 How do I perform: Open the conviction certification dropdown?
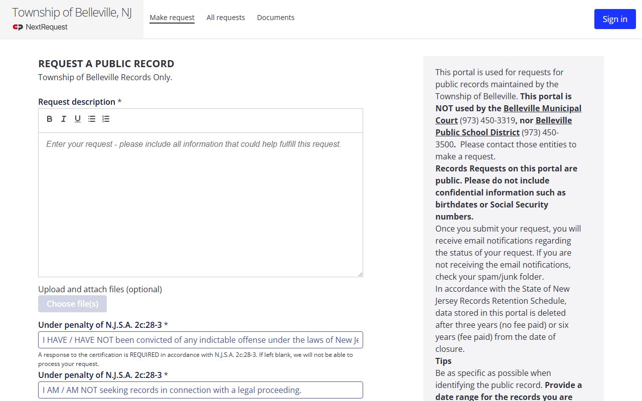201,340
